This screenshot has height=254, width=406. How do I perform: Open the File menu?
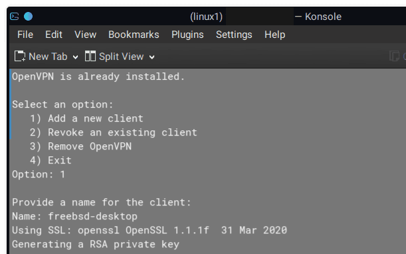25,35
